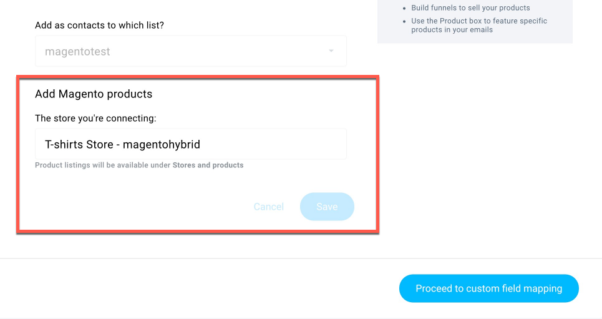Click the word magentotest in the dropdown

point(77,51)
